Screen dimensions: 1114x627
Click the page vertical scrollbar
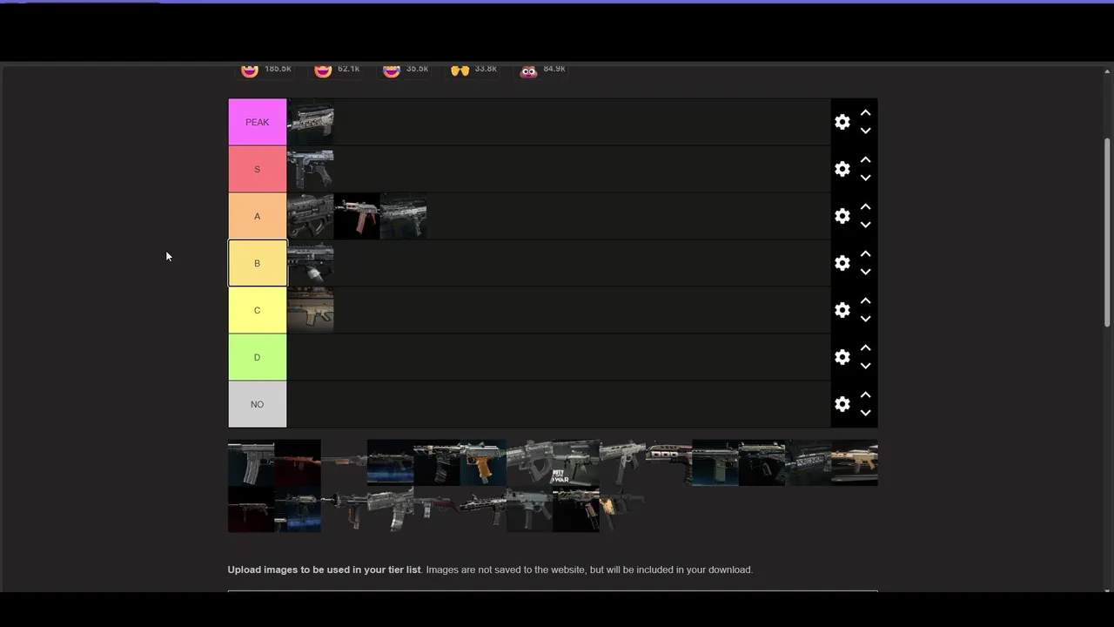[x=1107, y=233]
